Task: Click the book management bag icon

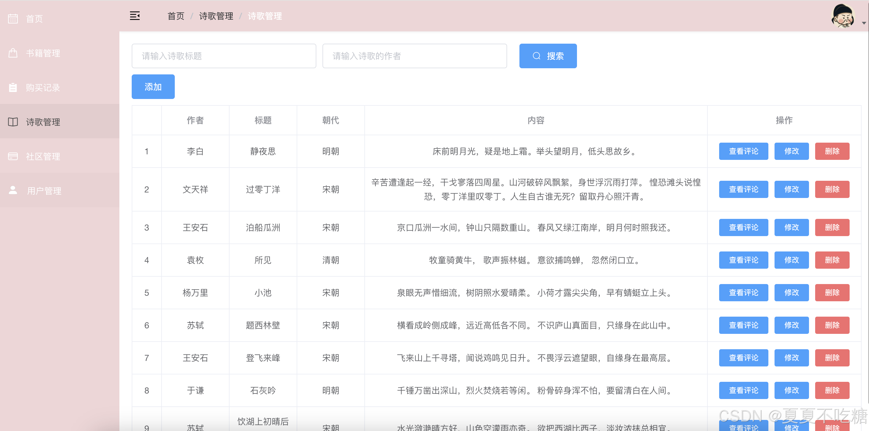Action: click(x=13, y=53)
